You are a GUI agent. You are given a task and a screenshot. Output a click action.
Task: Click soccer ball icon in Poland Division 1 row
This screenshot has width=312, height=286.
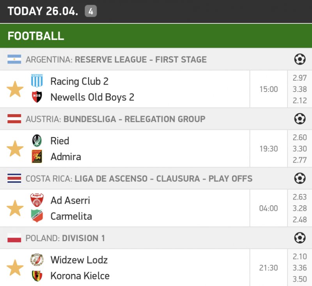[x=300, y=238]
